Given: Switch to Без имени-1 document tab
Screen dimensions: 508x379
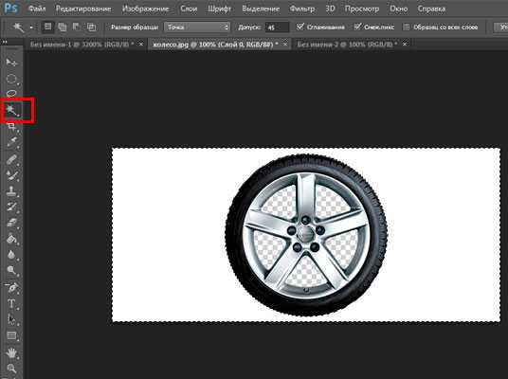Looking at the screenshot, I should tap(82, 44).
